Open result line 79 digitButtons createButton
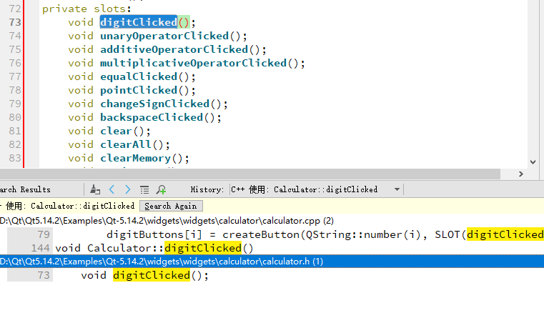Image resolution: width=544 pixels, height=318 pixels. [x=272, y=235]
